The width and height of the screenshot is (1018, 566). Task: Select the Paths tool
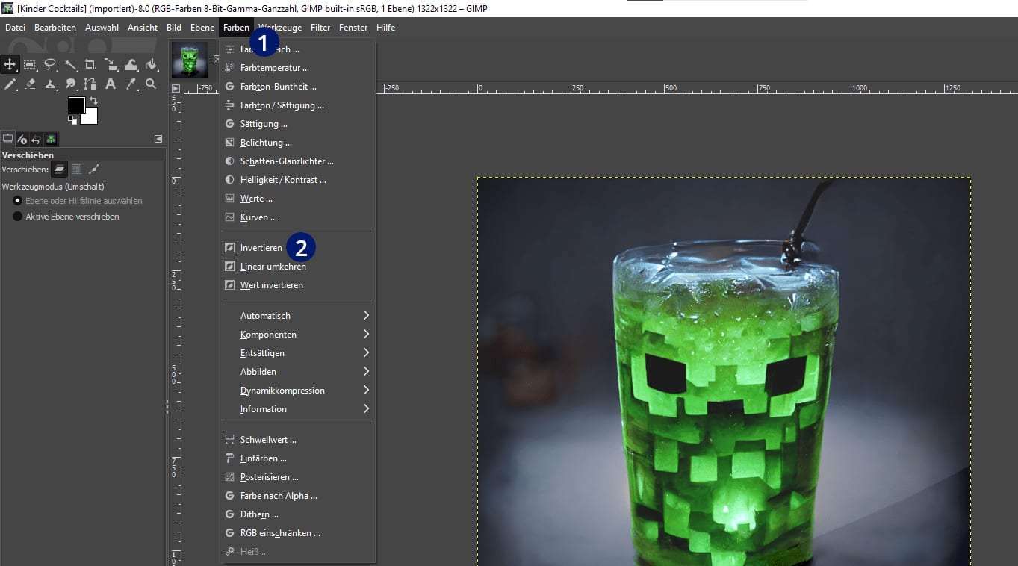pos(90,84)
